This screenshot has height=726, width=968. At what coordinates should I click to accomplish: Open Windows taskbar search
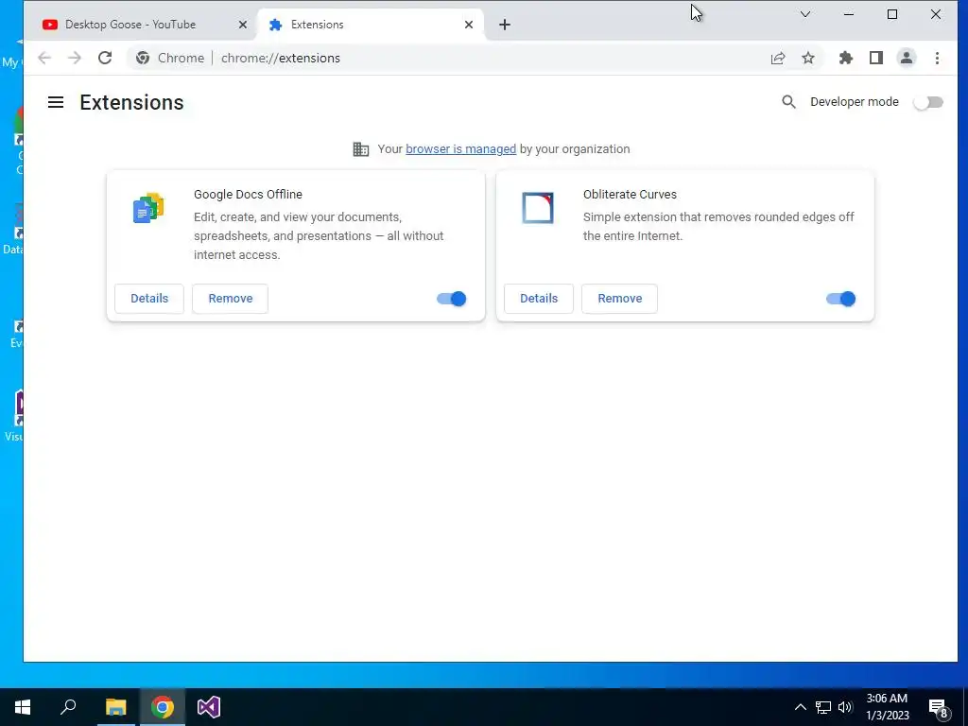tap(68, 707)
